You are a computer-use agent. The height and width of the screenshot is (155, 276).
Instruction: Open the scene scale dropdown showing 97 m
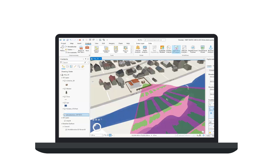click(x=102, y=135)
